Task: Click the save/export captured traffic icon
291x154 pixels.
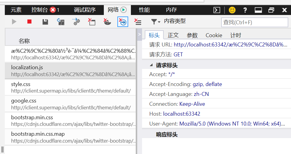Action: click(x=45, y=22)
